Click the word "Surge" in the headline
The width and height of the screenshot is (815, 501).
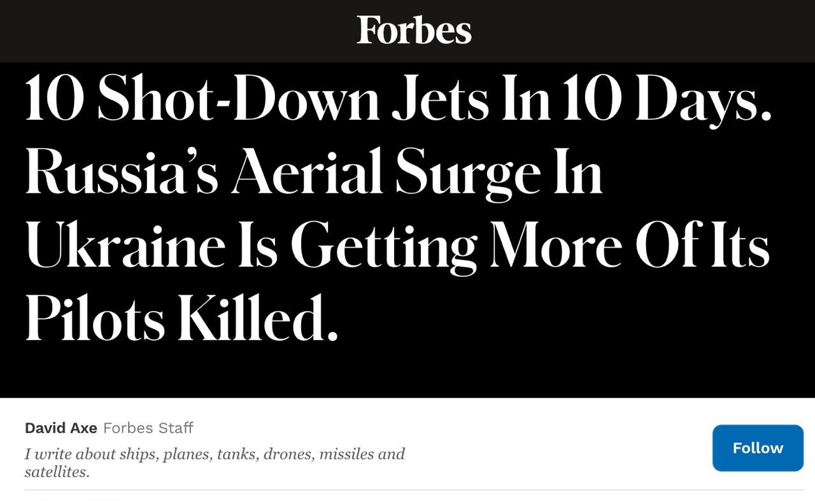pos(468,174)
